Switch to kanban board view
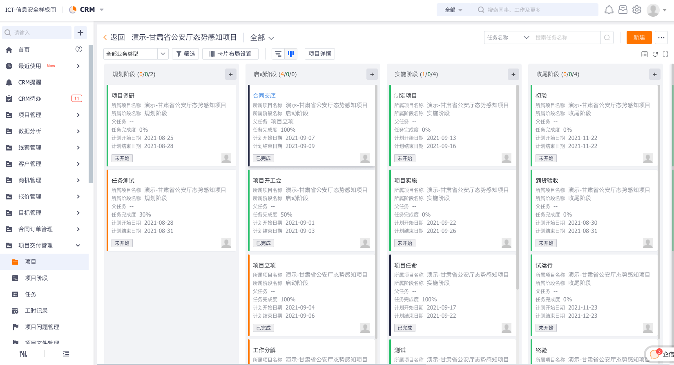Image resolution: width=674 pixels, height=365 pixels. 291,54
